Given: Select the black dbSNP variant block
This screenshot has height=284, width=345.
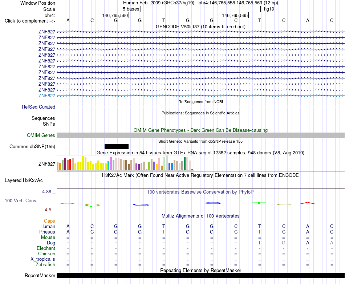Looking at the screenshot, I should pyautogui.click(x=117, y=146).
